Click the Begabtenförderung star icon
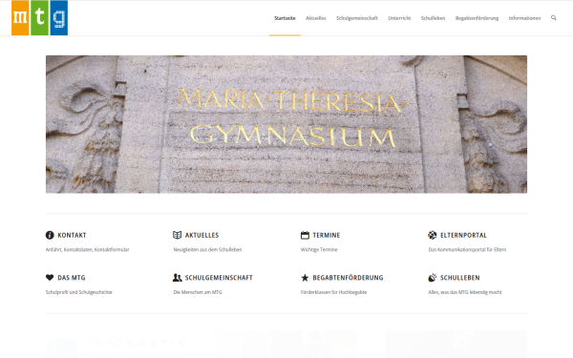 (x=305, y=278)
